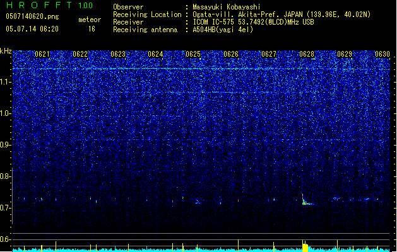Click the 0624 time marker

(155, 54)
